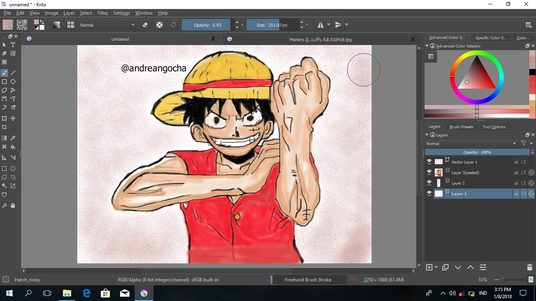Duplicate the current layer
This screenshot has width=536, height=301.
point(445,267)
